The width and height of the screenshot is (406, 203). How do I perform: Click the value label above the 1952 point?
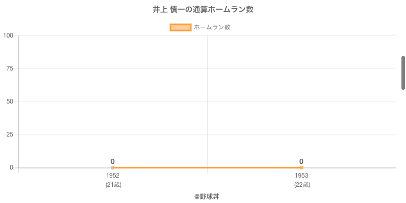point(113,161)
